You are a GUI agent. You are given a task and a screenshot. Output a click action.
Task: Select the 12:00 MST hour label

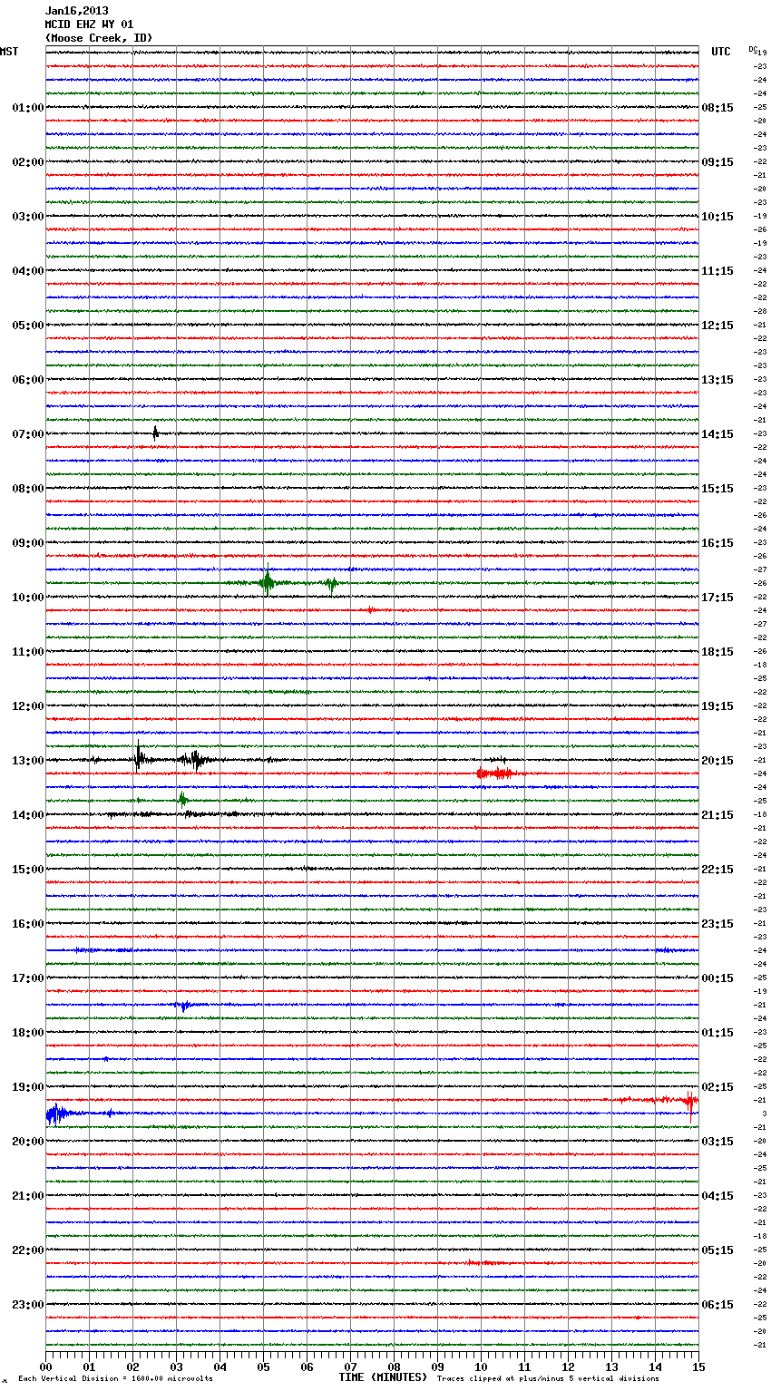point(27,706)
